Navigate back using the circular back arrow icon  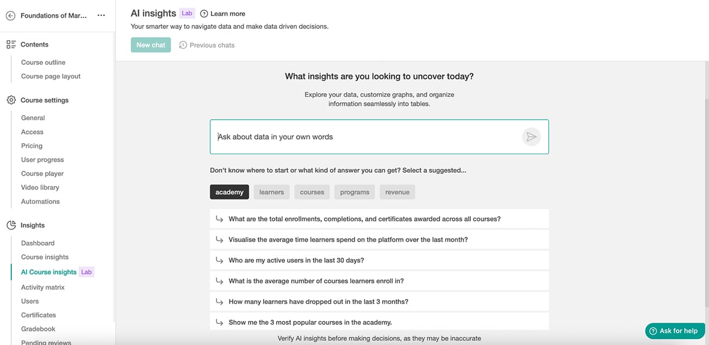(x=11, y=15)
